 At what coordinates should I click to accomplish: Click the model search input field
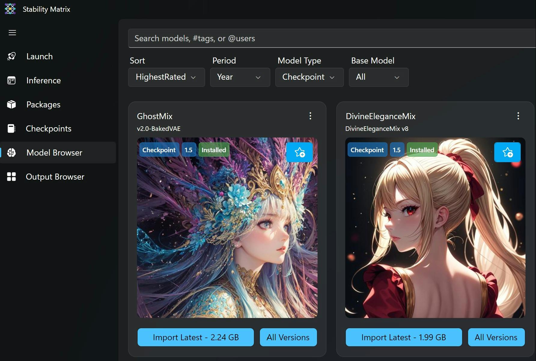tap(332, 38)
